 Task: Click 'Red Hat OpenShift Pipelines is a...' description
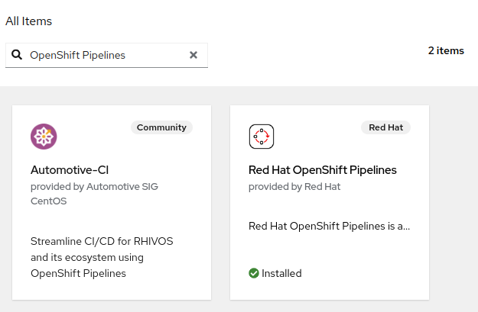pos(329,226)
